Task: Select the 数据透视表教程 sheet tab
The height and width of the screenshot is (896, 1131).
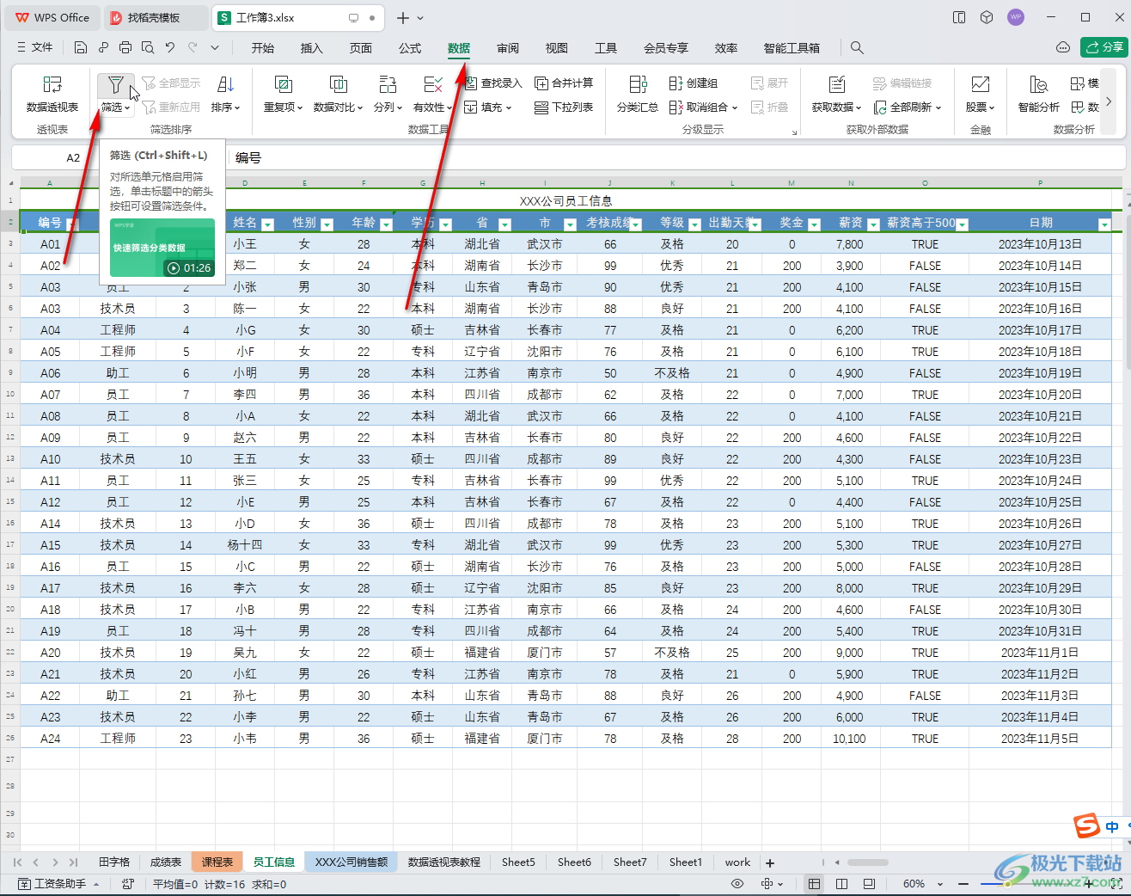Action: [444, 862]
